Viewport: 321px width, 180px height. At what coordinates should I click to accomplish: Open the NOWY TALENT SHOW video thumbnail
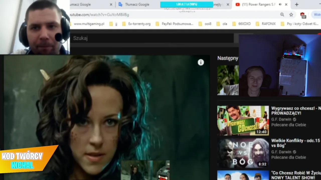[x=243, y=175]
